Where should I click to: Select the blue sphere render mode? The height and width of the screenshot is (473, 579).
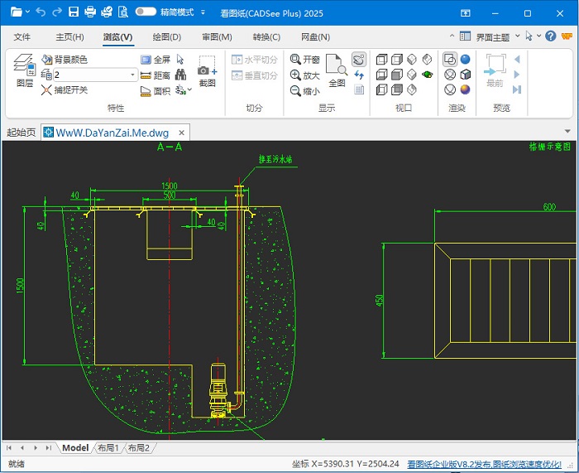click(466, 60)
